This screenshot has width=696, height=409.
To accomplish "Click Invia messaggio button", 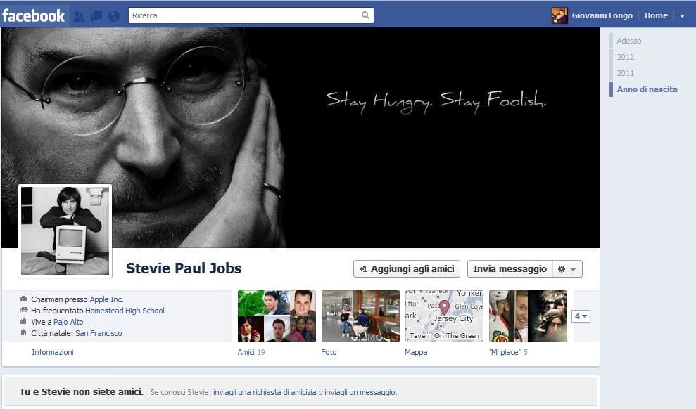I will (510, 269).
